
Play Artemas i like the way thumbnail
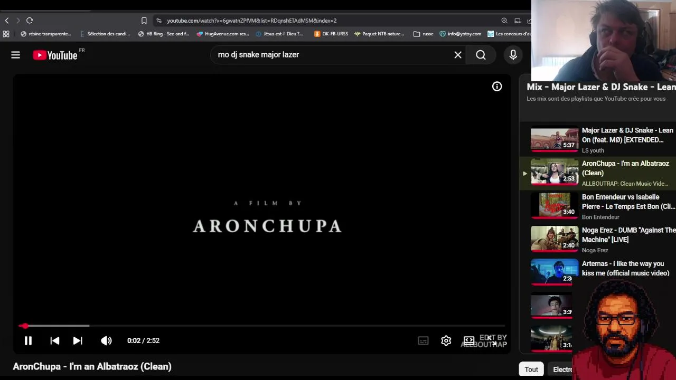(554, 273)
